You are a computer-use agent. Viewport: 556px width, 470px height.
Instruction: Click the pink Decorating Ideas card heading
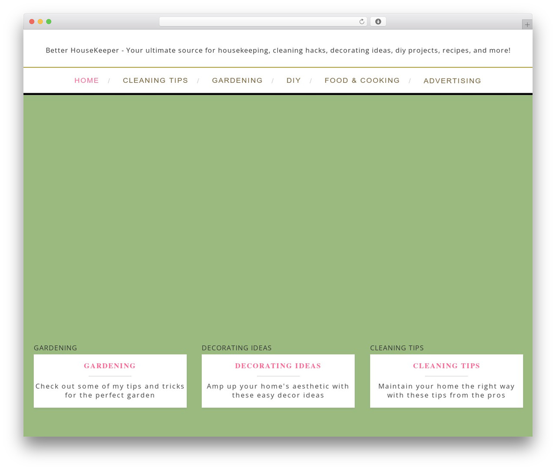(x=278, y=366)
